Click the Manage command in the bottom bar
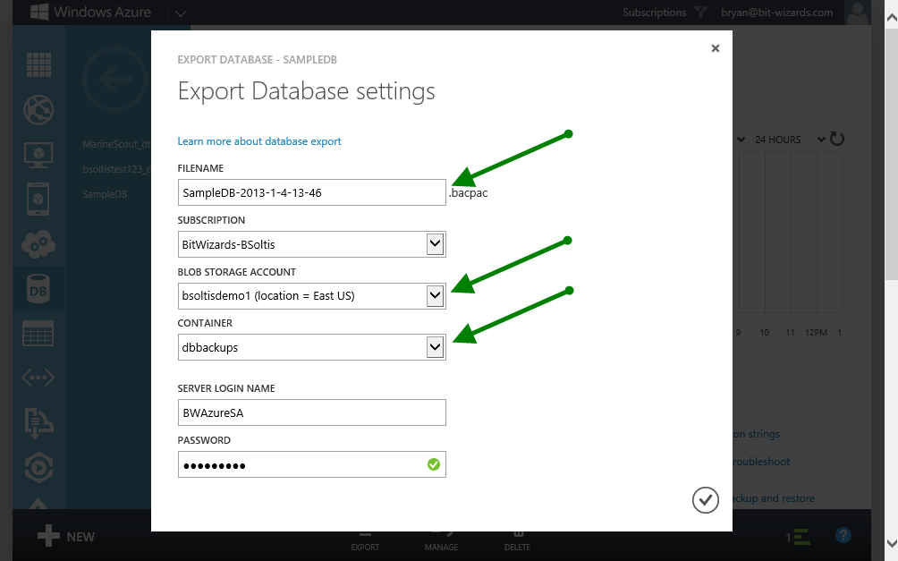 (x=441, y=541)
